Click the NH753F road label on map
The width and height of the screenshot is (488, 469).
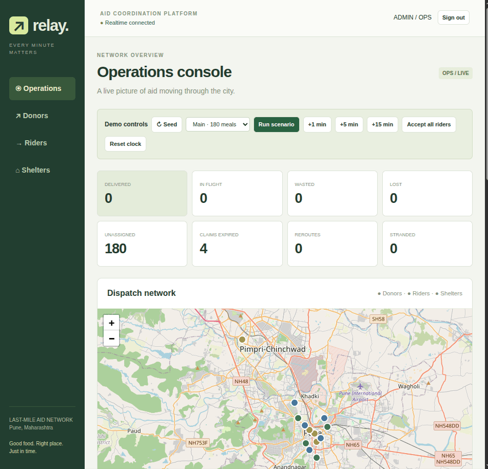[x=198, y=443]
